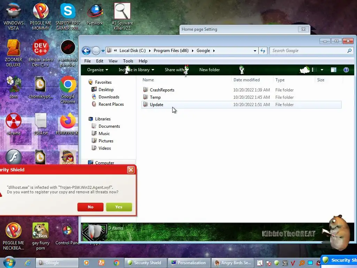
Task: Open the Organize dropdown
Action: 98,70
